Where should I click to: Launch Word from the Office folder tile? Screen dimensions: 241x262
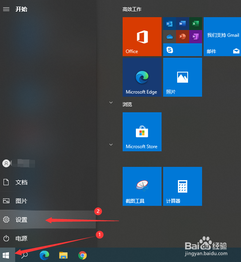pos(183,23)
